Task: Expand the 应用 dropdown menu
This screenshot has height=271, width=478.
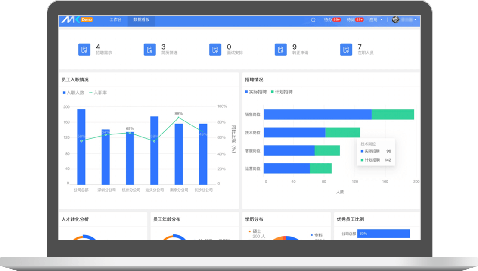Action: (x=376, y=20)
